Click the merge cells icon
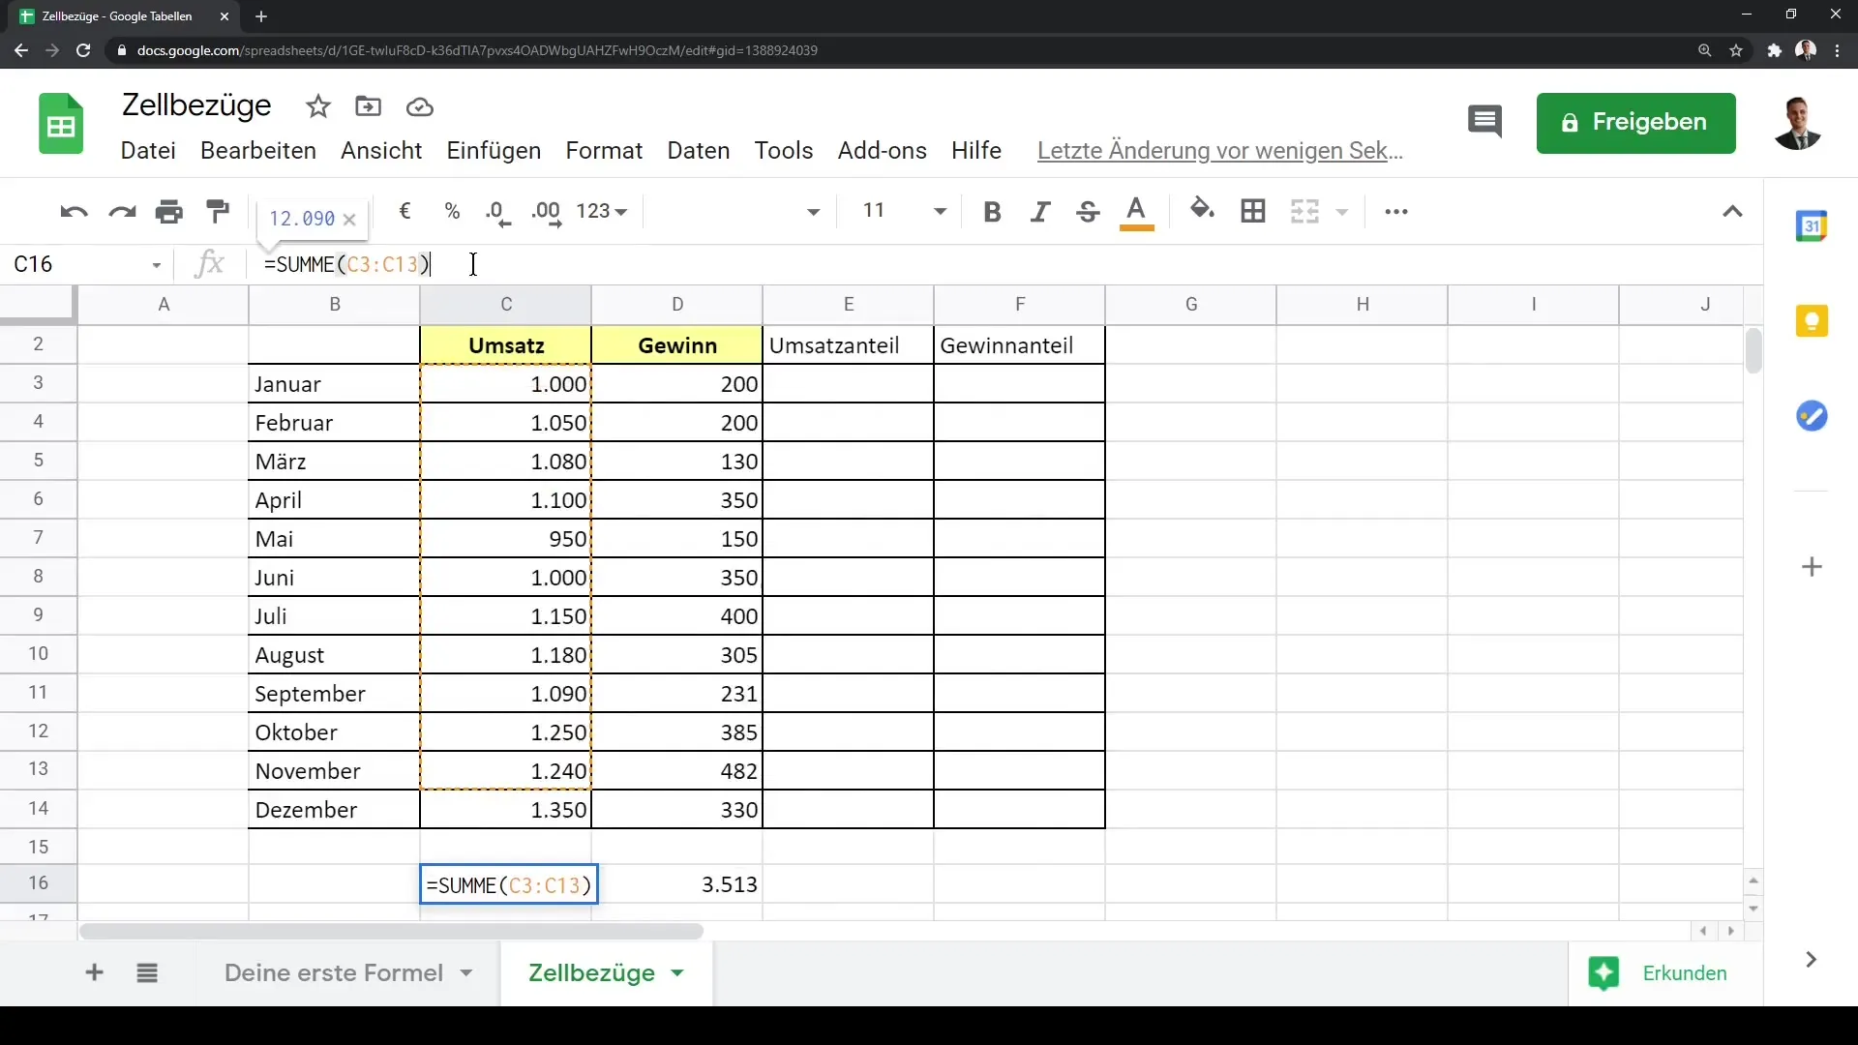This screenshot has height=1045, width=1858. tap(1304, 211)
